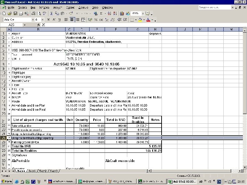The height and width of the screenshot is (185, 247).
Task: Paste with the clipboard icon
Action: pos(63,13)
